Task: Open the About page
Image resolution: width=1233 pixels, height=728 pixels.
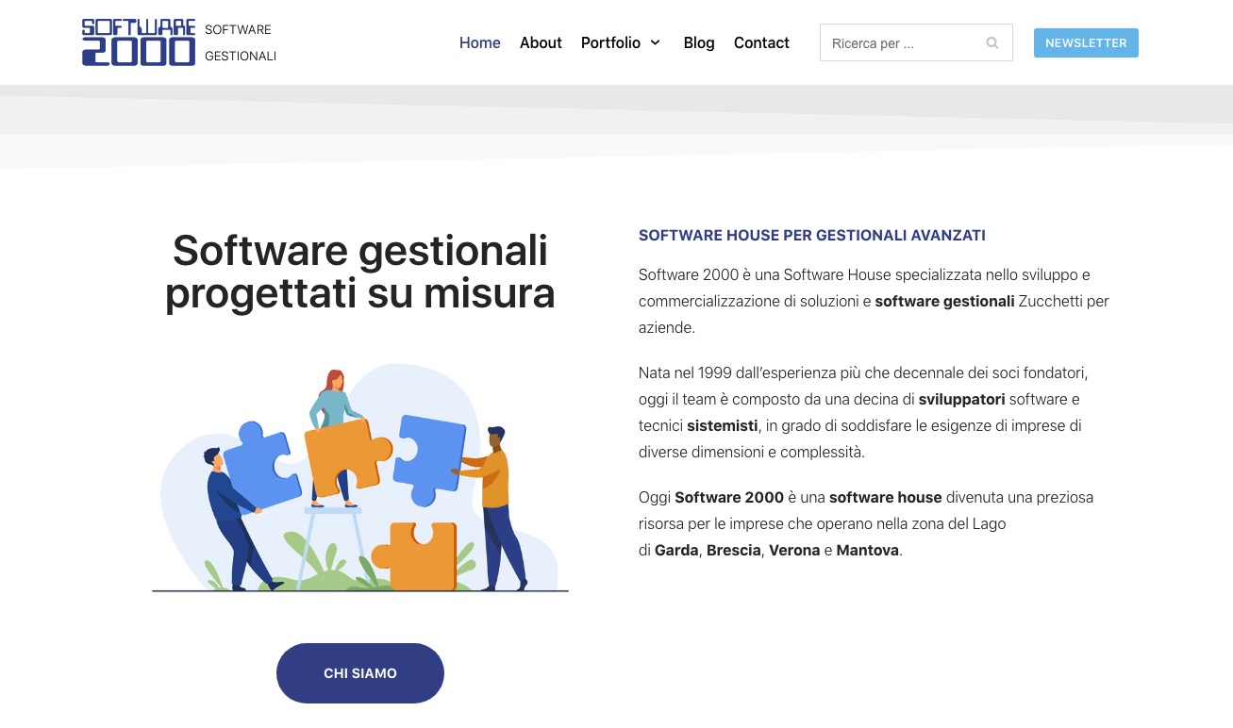Action: click(541, 42)
